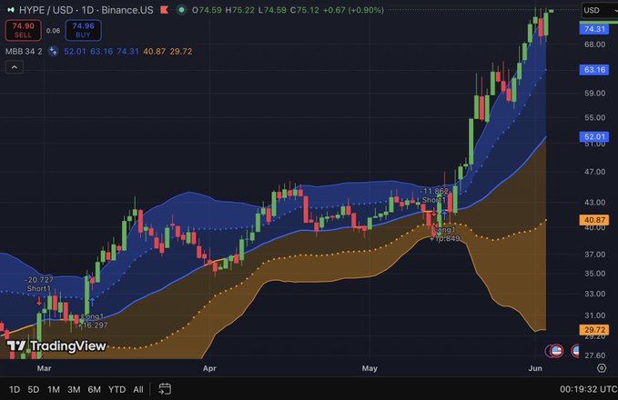The image size is (618, 400).
Task: Click the HYPE symbol logo icon
Action: click(11, 10)
